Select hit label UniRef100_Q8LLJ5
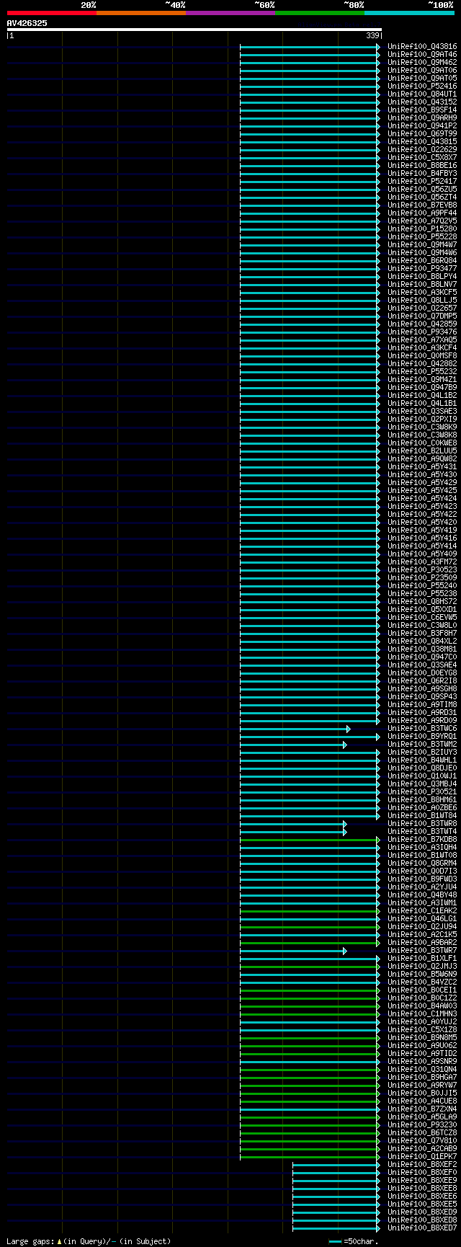This screenshot has height=1247, width=461. tap(422, 300)
